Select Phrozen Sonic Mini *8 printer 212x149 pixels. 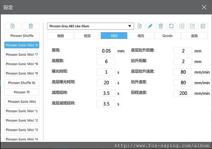[x=22, y=64]
